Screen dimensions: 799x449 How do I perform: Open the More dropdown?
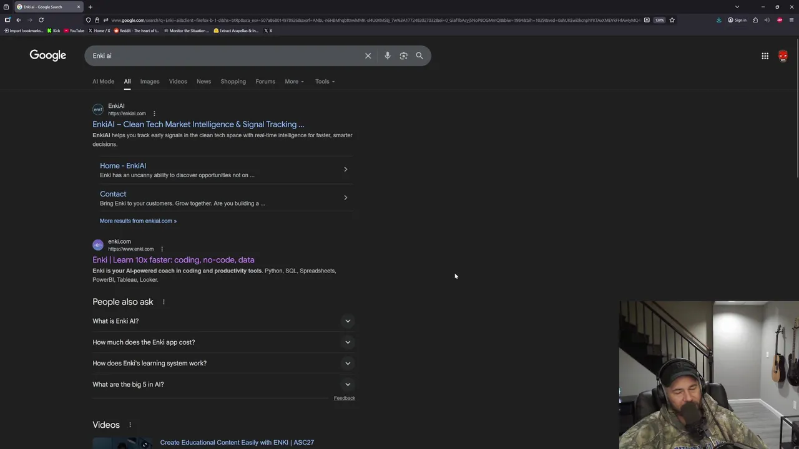pyautogui.click(x=294, y=81)
